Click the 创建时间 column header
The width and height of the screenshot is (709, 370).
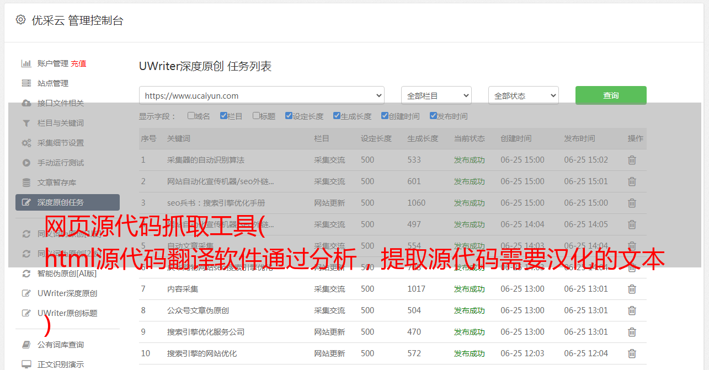[516, 138]
